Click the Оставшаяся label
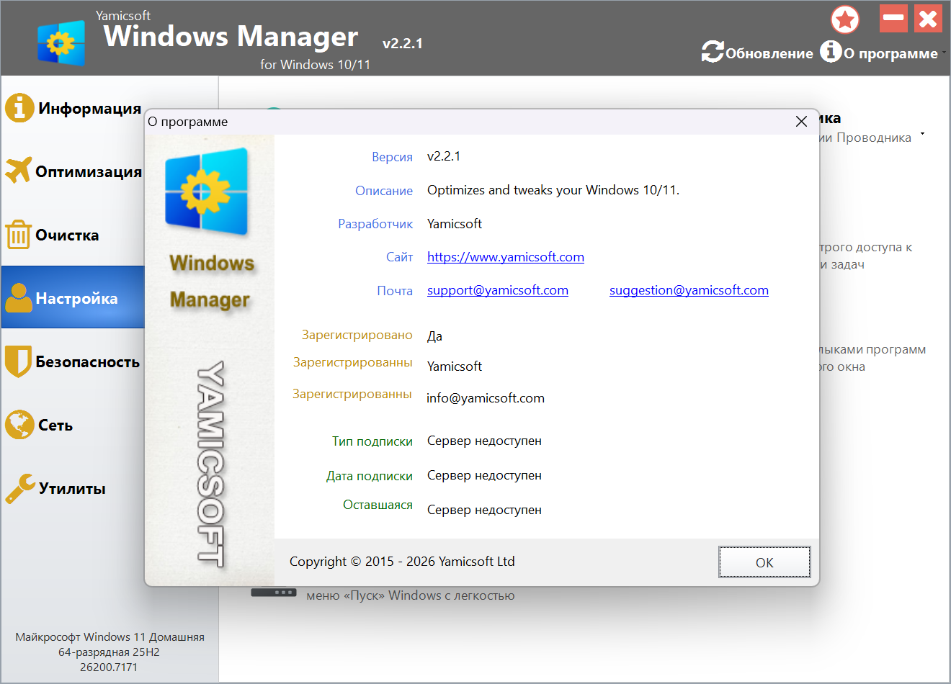Screen dimensions: 951x684 378,505
